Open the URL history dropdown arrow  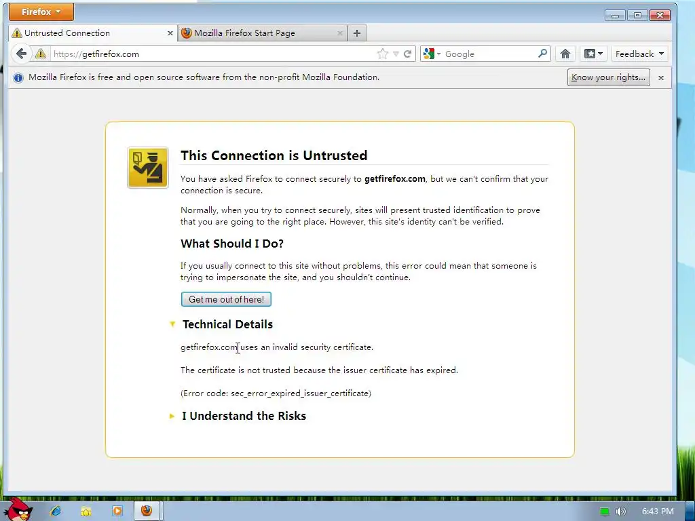tap(396, 54)
